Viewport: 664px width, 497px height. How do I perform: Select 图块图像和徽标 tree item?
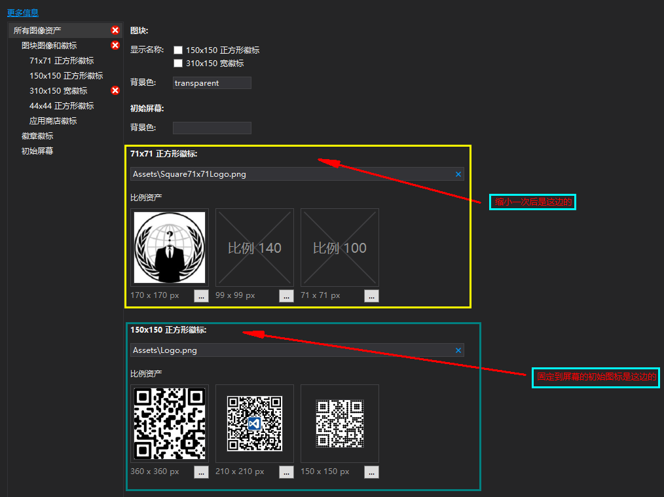click(x=49, y=46)
